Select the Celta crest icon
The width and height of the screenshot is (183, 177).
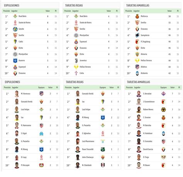(76, 73)
